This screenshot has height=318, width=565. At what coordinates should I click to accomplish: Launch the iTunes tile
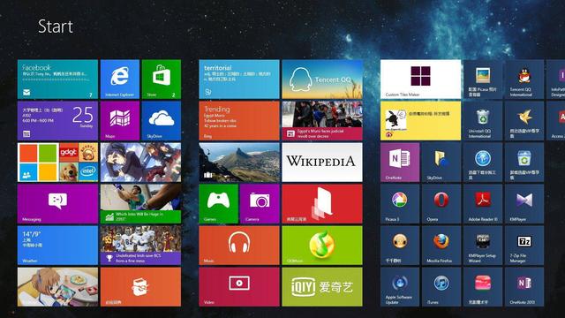(x=441, y=286)
